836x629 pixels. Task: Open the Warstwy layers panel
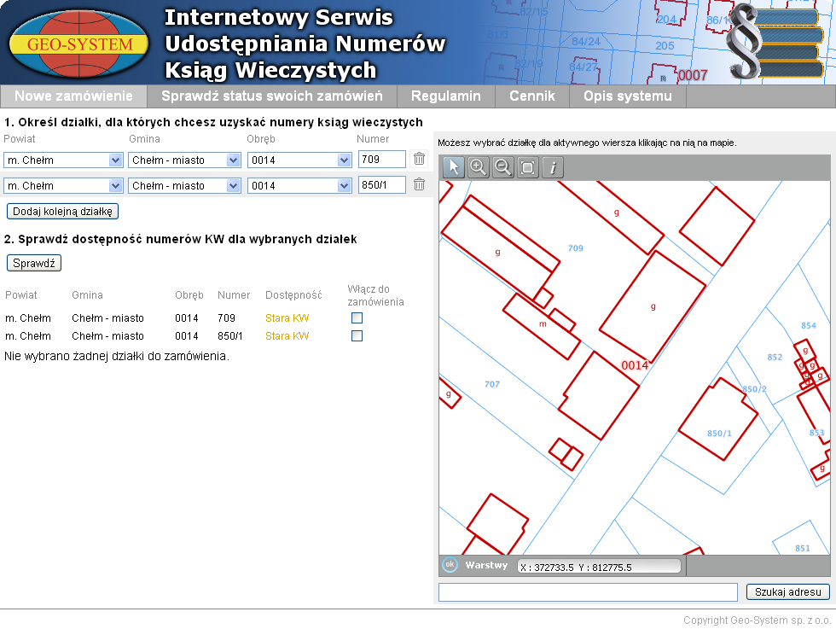click(486, 565)
